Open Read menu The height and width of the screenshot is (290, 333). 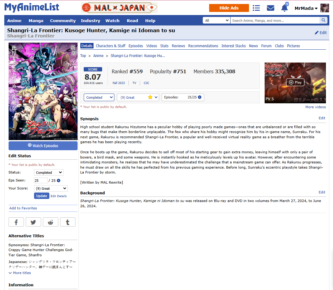pyautogui.click(x=132, y=21)
